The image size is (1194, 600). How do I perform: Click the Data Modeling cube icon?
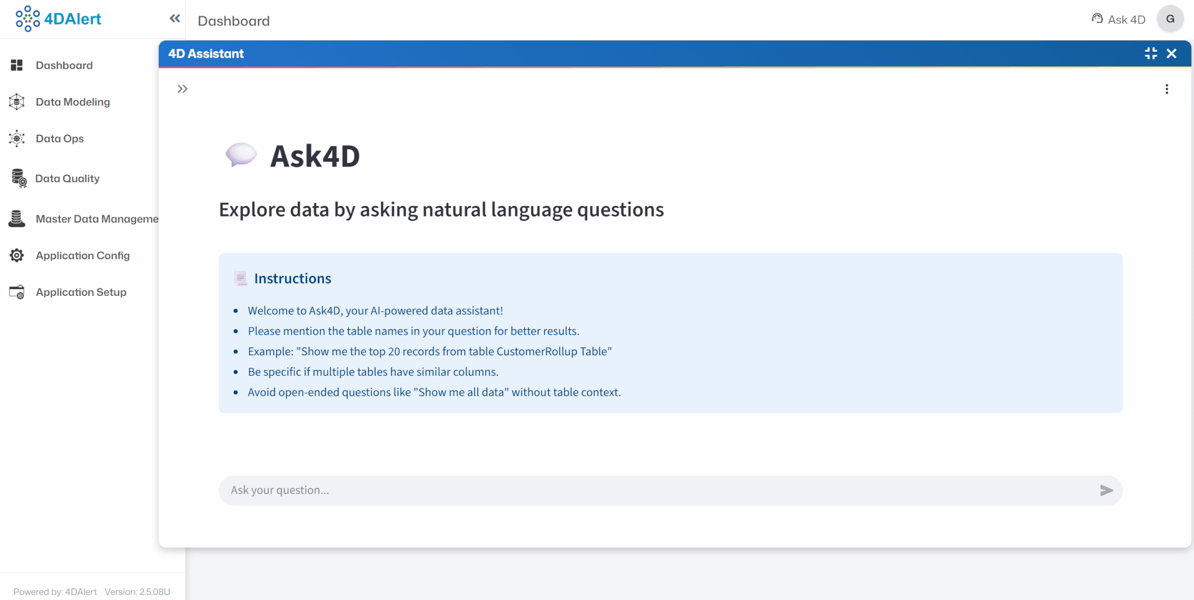pos(17,102)
